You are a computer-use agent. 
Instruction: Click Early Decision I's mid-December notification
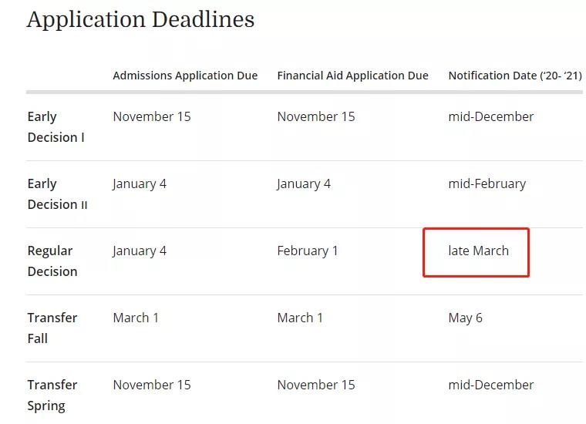coord(490,116)
